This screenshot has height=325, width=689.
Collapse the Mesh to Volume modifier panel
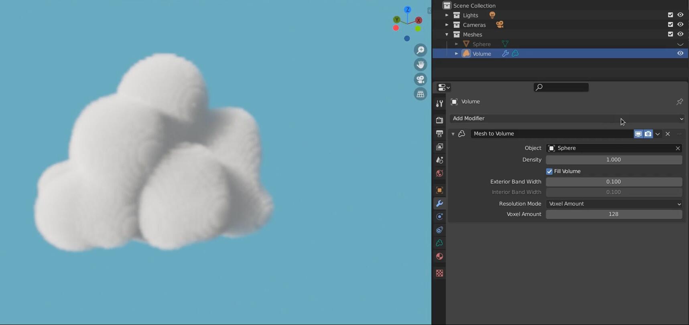(453, 134)
